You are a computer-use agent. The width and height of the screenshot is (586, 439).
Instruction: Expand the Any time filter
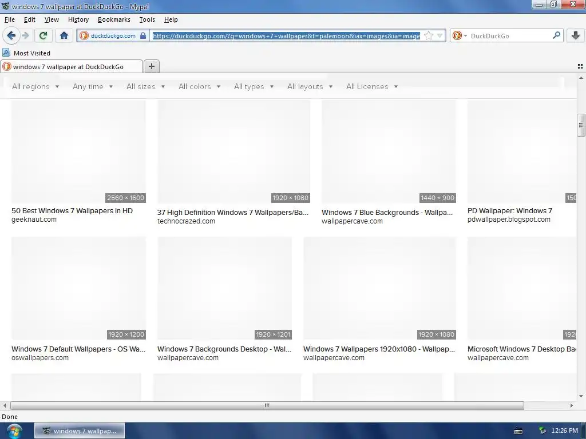tap(92, 87)
